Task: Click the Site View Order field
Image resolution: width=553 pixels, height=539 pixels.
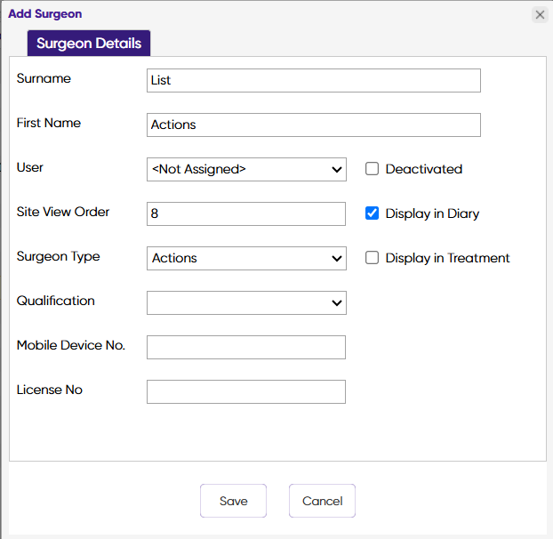Action: (x=245, y=213)
